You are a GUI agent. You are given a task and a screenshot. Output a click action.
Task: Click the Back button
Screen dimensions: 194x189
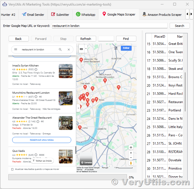pos(19,39)
